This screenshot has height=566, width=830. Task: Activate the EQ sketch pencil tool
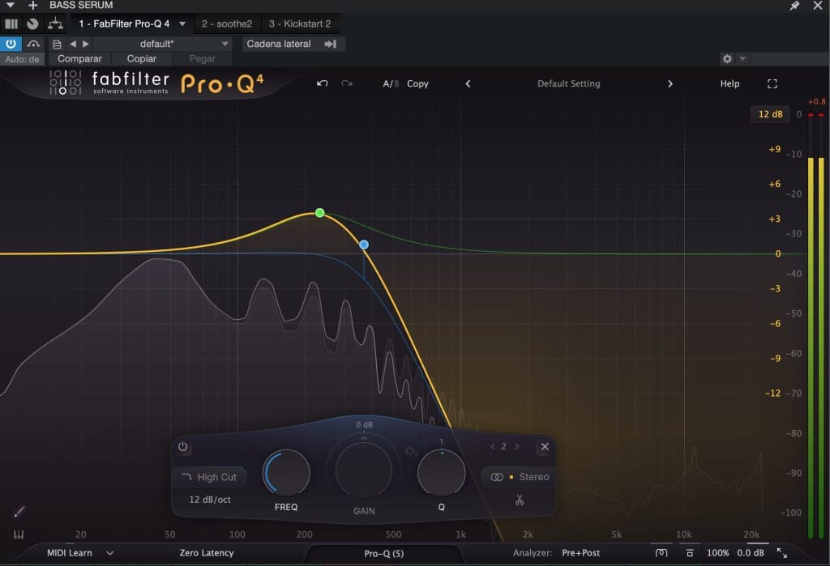click(x=19, y=512)
